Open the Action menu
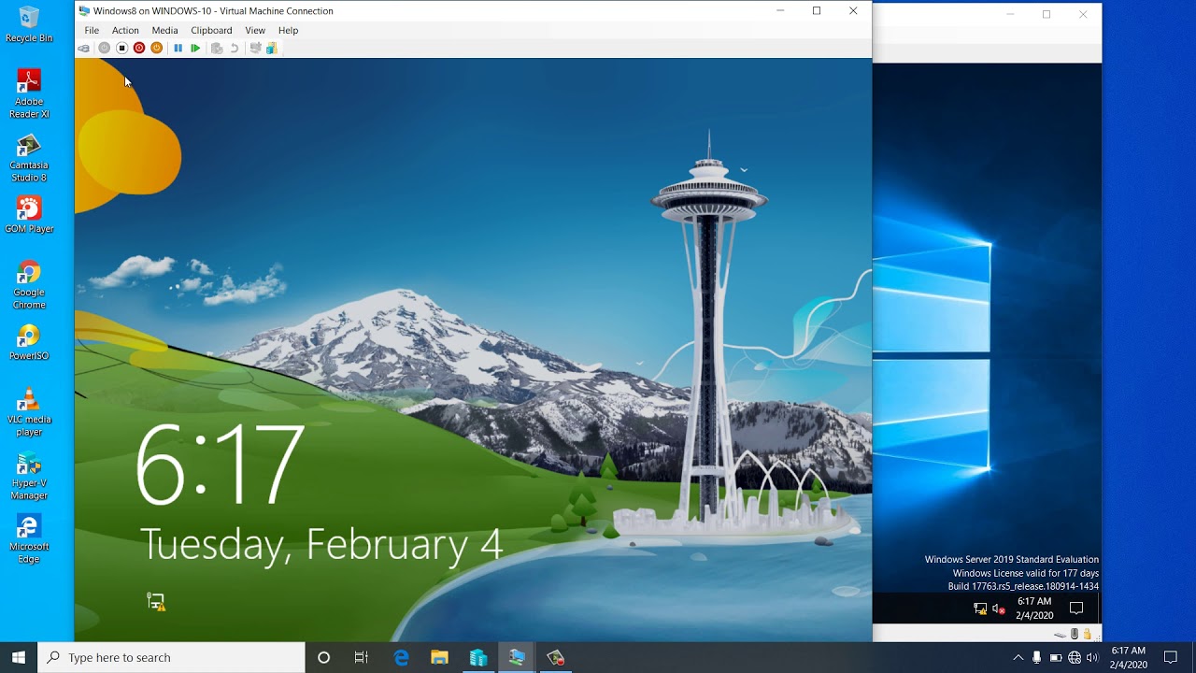This screenshot has width=1196, height=673. [x=125, y=30]
